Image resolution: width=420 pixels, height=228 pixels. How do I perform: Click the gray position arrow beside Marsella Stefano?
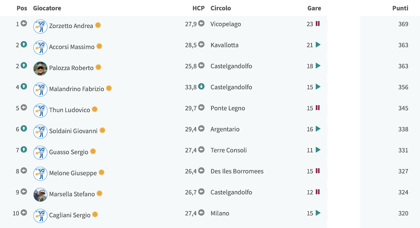(x=24, y=192)
